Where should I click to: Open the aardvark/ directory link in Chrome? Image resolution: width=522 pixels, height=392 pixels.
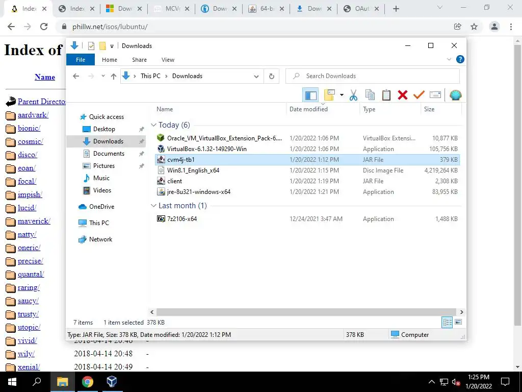click(33, 115)
